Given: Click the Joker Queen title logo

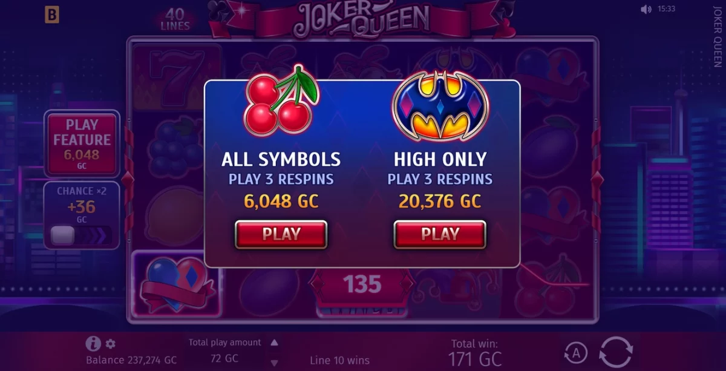Looking at the screenshot, I should pos(362,19).
